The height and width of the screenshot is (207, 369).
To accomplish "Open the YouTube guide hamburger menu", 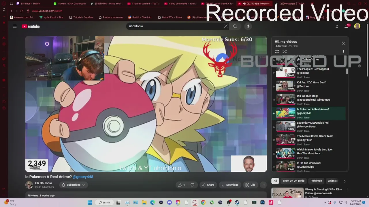I will coord(15,26).
